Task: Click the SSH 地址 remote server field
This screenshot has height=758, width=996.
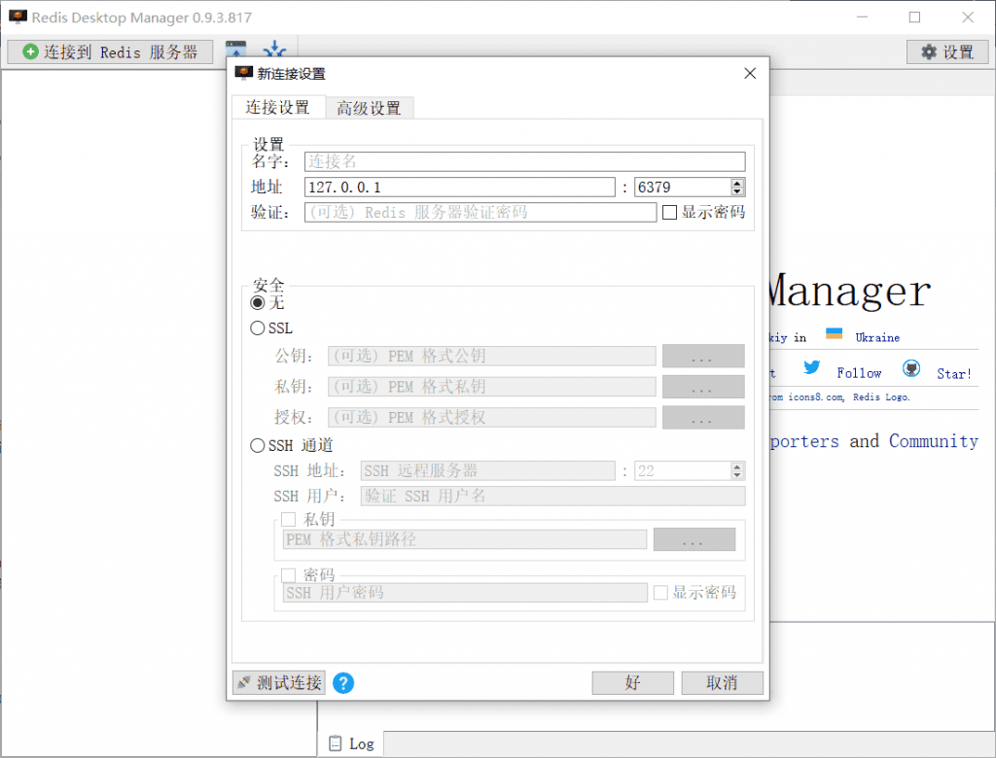Action: tap(488, 471)
